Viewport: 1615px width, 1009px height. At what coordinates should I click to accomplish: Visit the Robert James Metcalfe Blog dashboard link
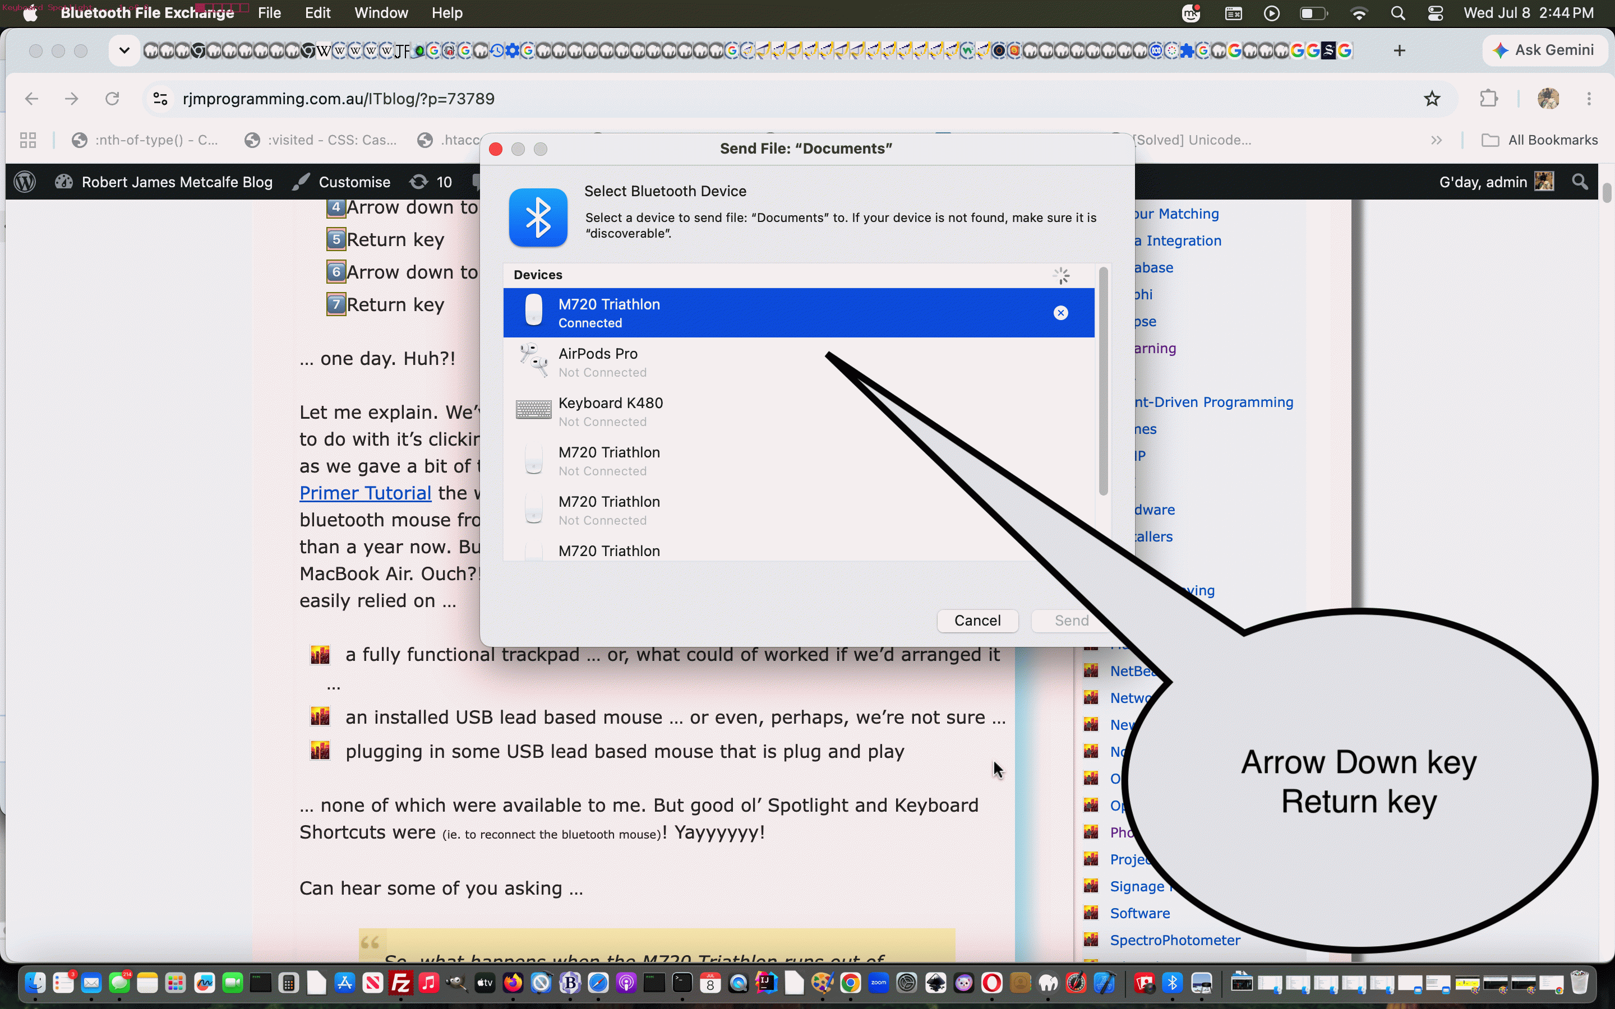pyautogui.click(x=164, y=182)
